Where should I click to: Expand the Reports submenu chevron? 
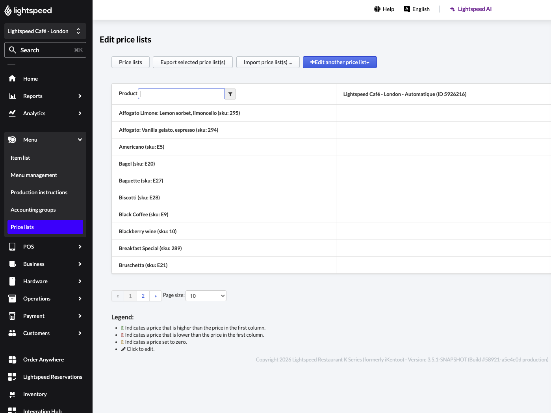tap(80, 96)
